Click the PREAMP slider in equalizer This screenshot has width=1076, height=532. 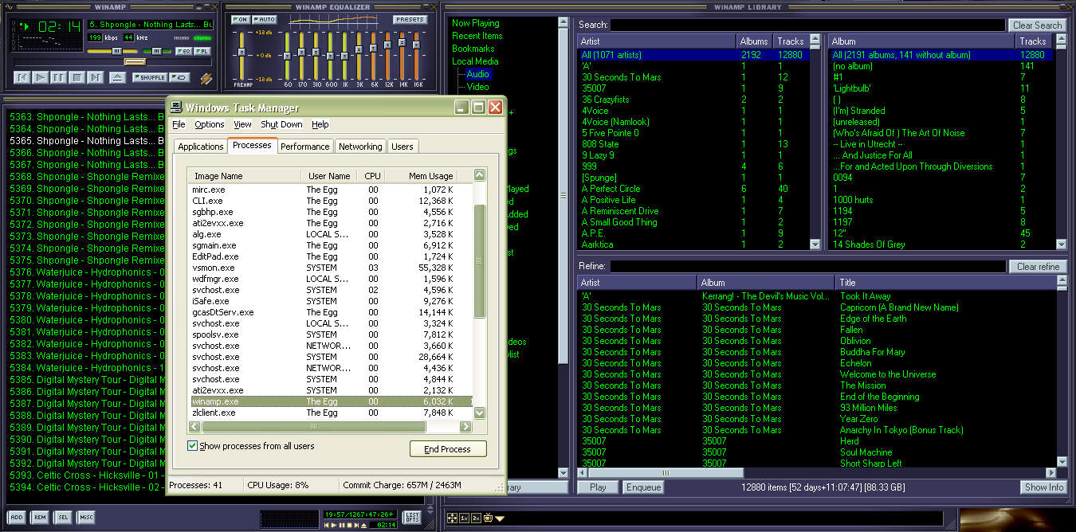(242, 55)
